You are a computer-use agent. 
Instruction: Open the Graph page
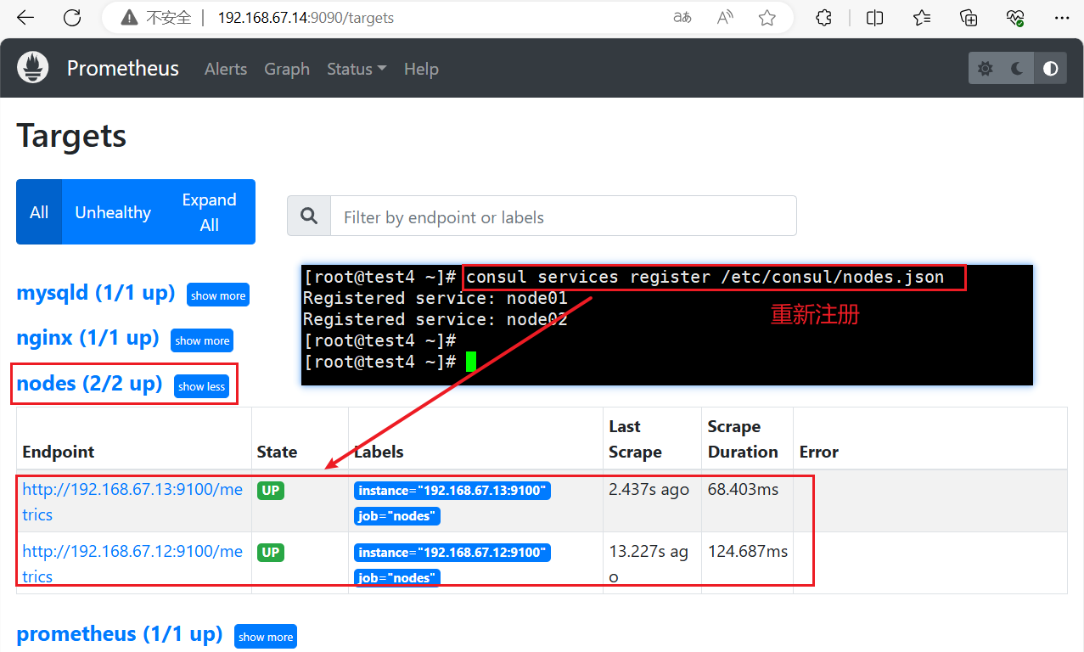tap(287, 69)
